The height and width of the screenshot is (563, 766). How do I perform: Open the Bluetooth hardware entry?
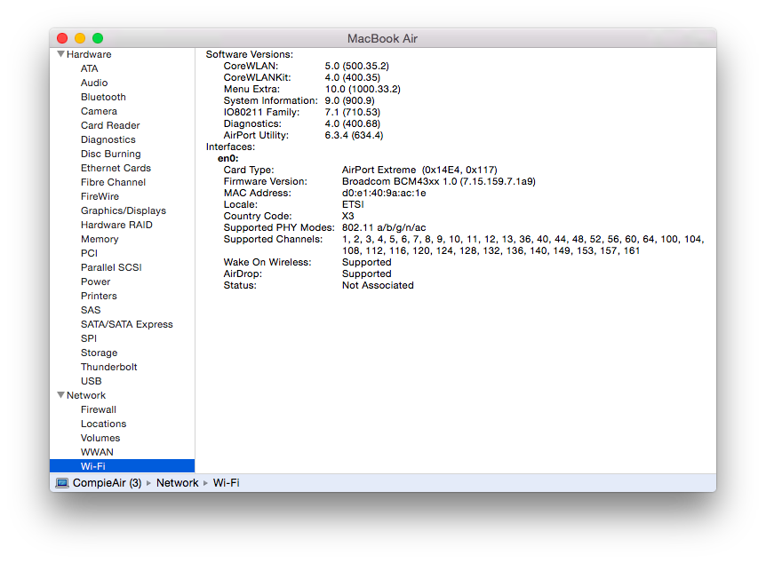pyautogui.click(x=104, y=97)
